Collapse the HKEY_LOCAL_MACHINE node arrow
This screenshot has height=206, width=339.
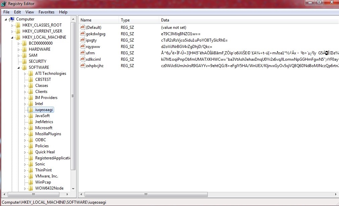12,38
